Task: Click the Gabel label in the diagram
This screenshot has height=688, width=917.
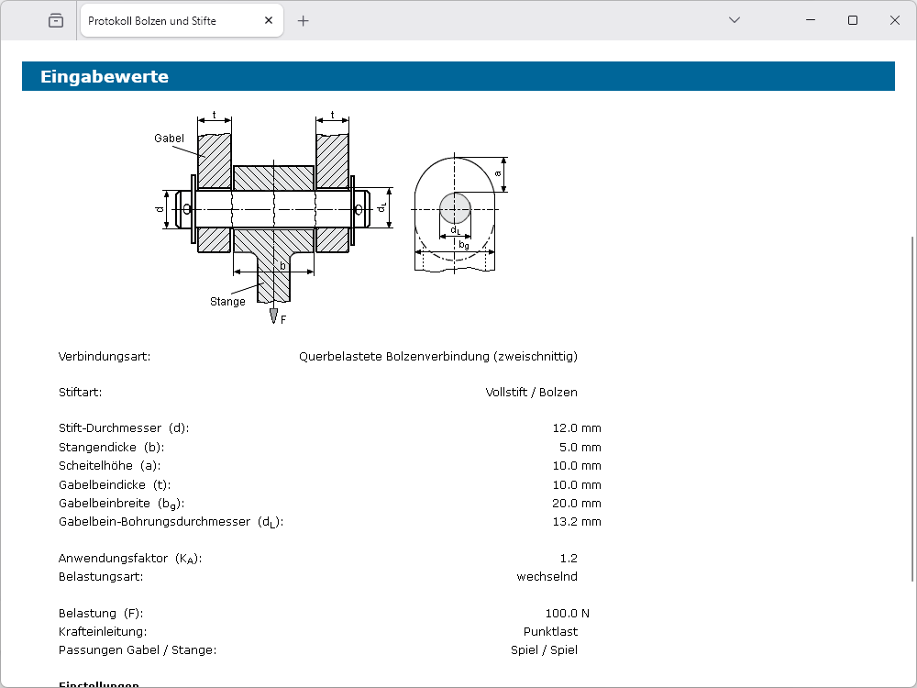Action: click(169, 139)
